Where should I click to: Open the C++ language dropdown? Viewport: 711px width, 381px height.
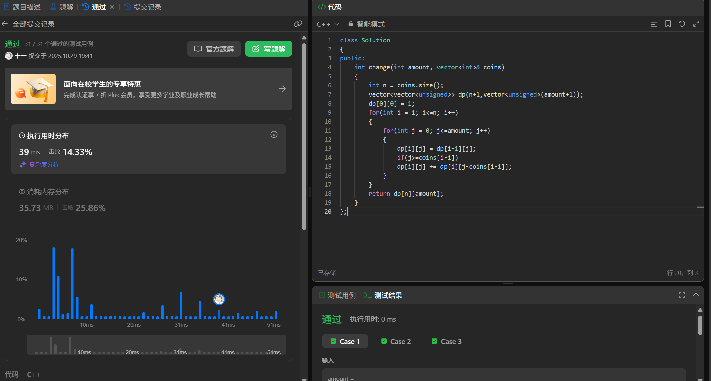click(328, 24)
